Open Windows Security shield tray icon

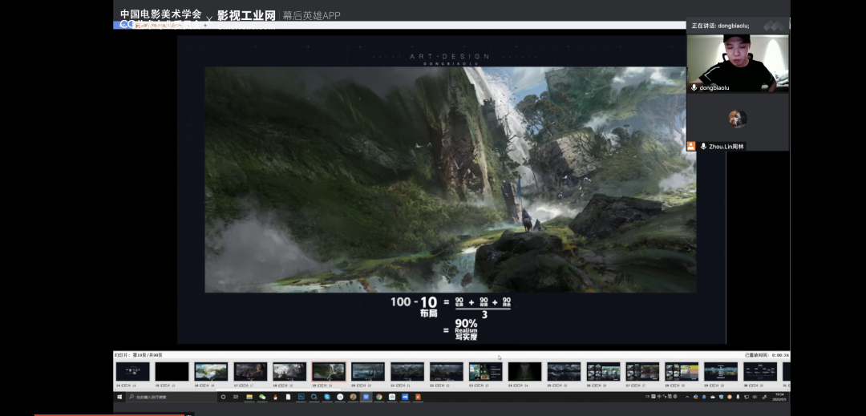point(722,397)
